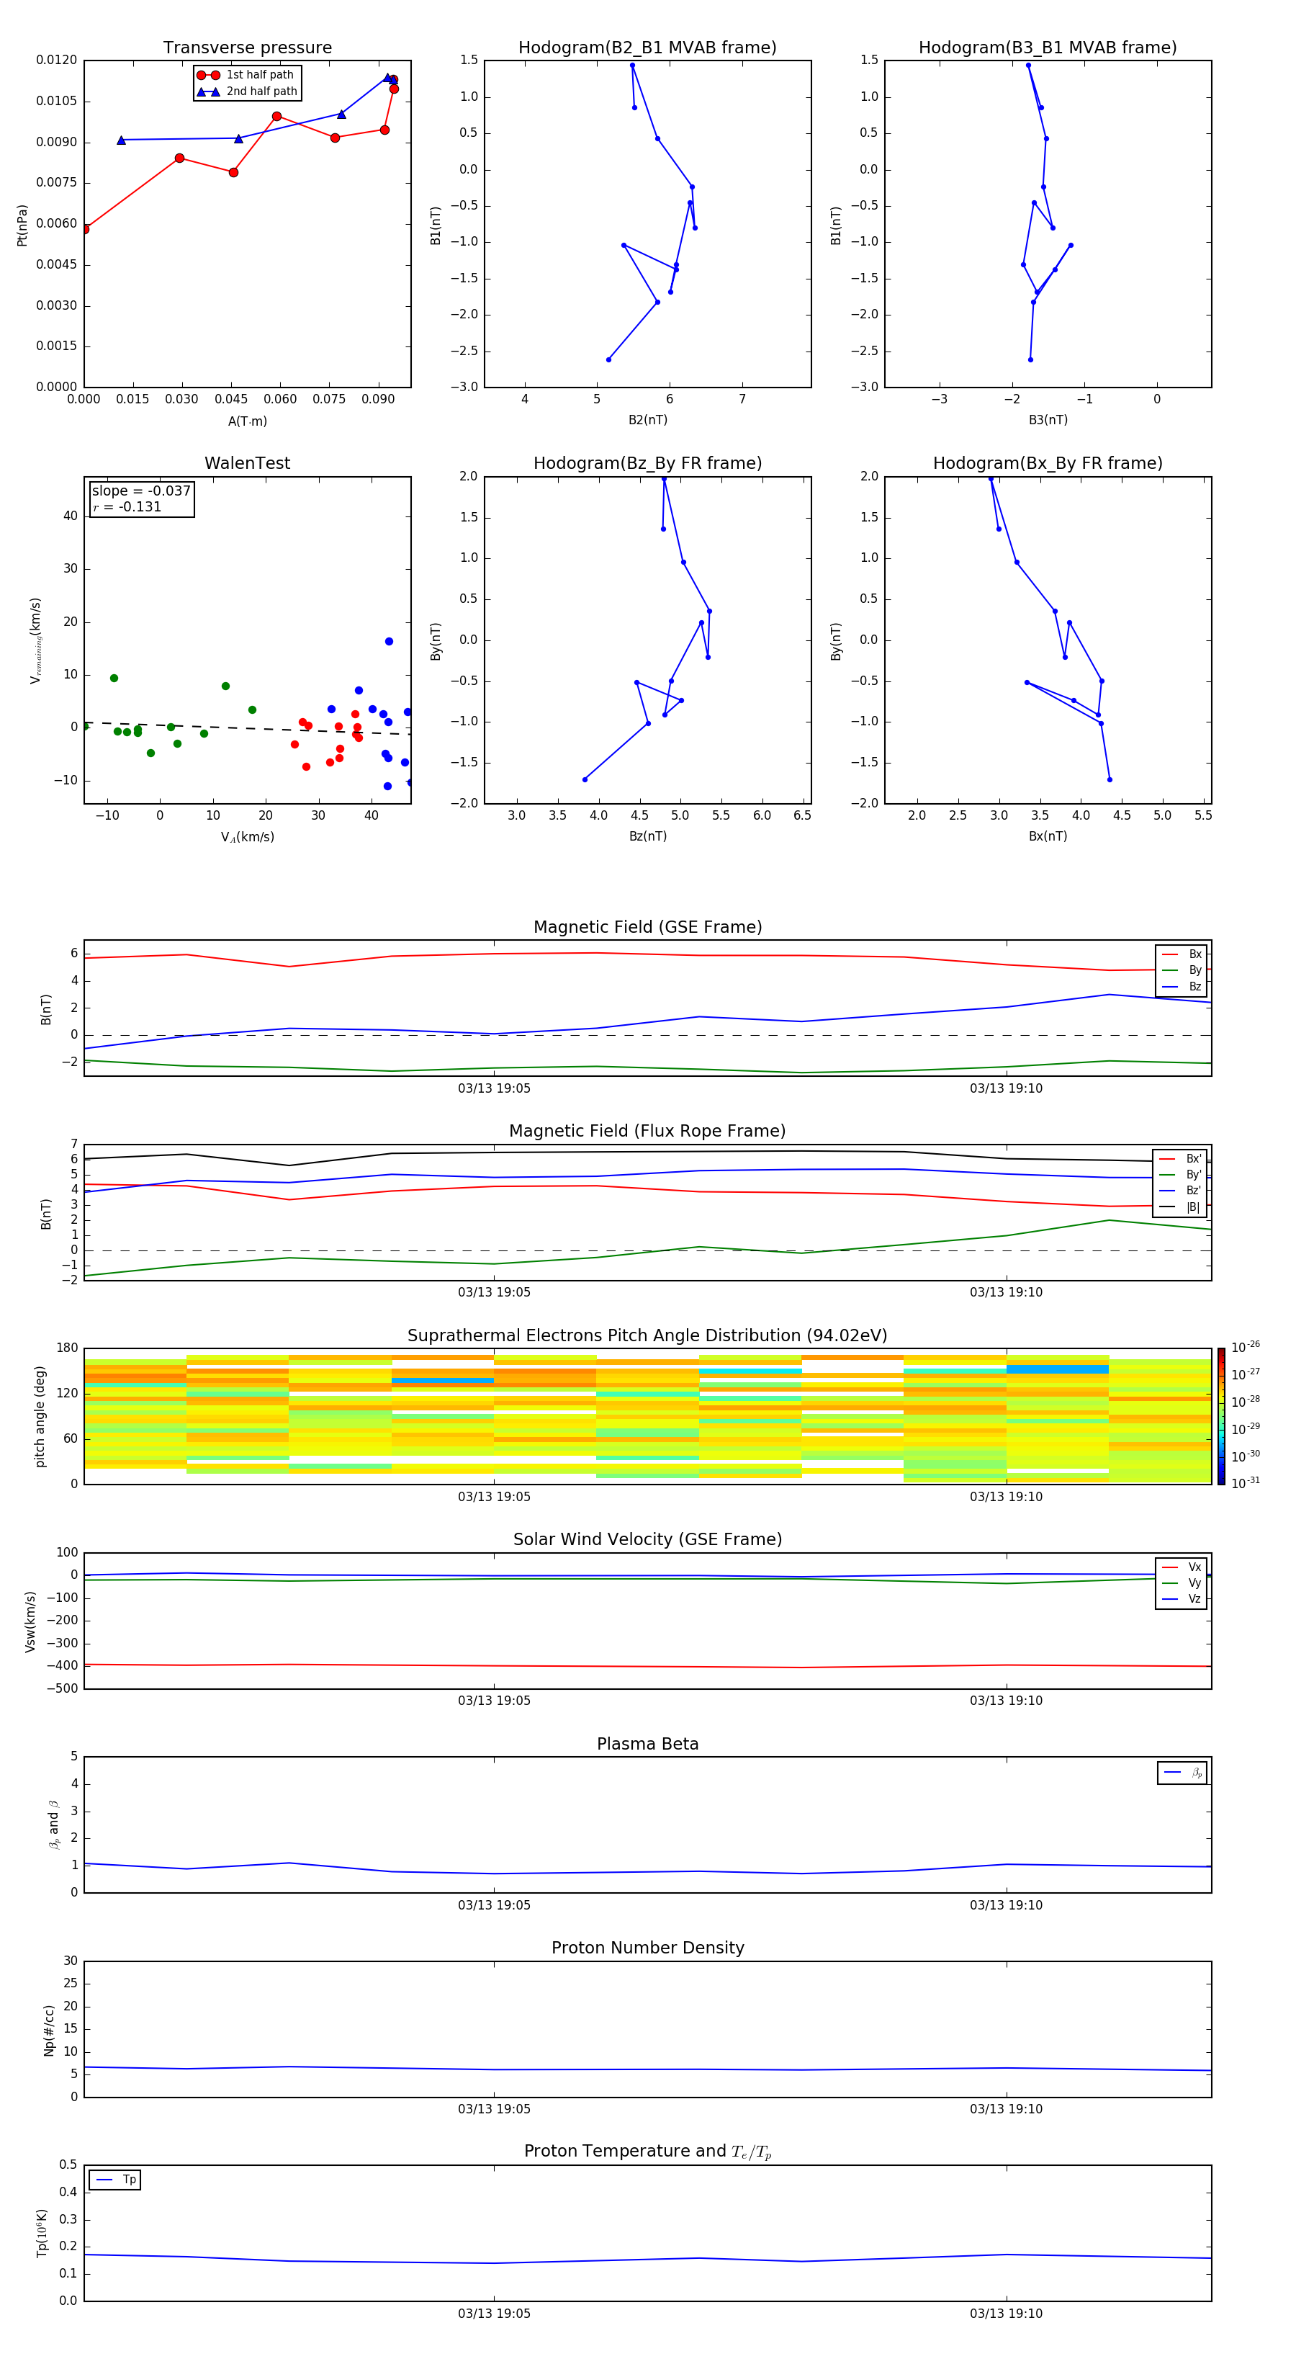This screenshot has width=1296, height=2377.
Task: Click the 'V_A(km/s)' x-axis label
Action: coord(247,837)
